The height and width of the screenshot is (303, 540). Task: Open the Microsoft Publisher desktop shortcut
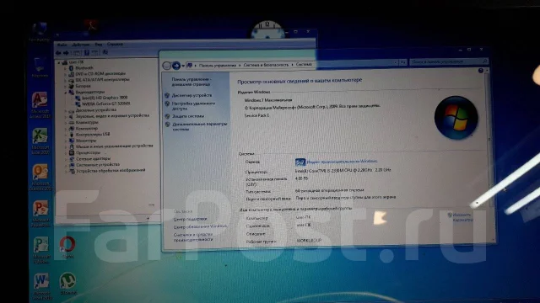coord(41,249)
